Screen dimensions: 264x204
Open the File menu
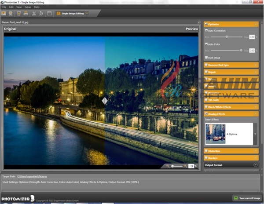click(x=4, y=7)
